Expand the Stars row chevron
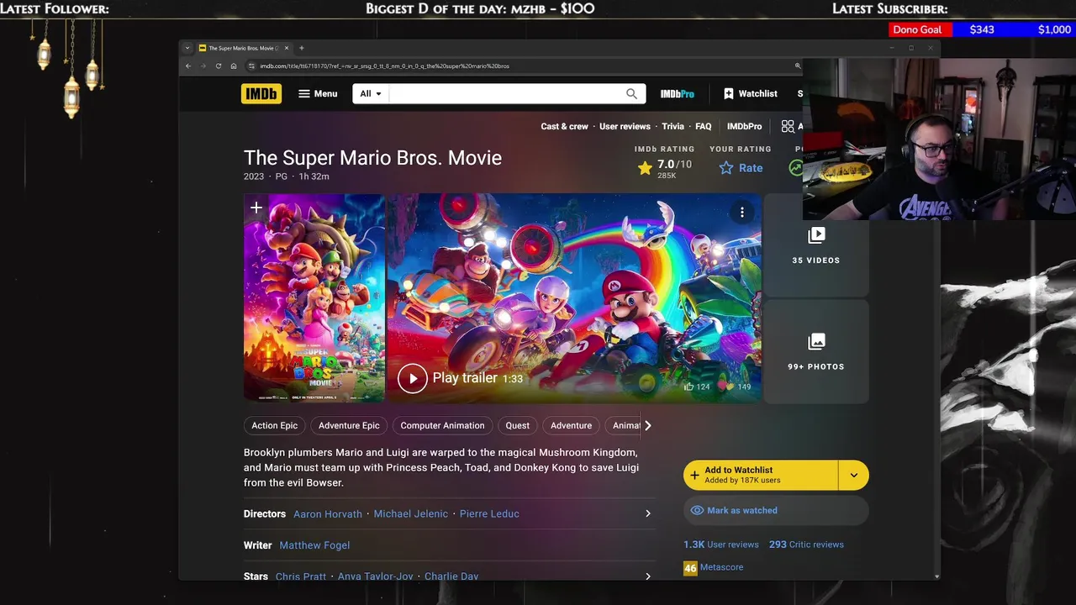This screenshot has width=1076, height=605. click(647, 576)
